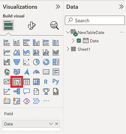
Task: Select the Clustered bar chart visual
Action: (x=27, y=42)
